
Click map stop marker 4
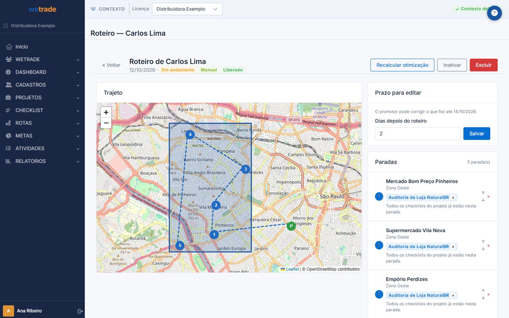[x=190, y=134]
